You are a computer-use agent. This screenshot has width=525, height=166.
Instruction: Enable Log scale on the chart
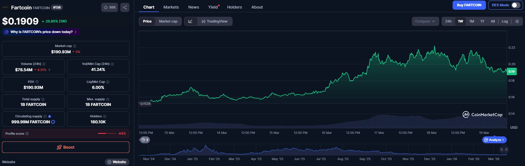[504, 21]
